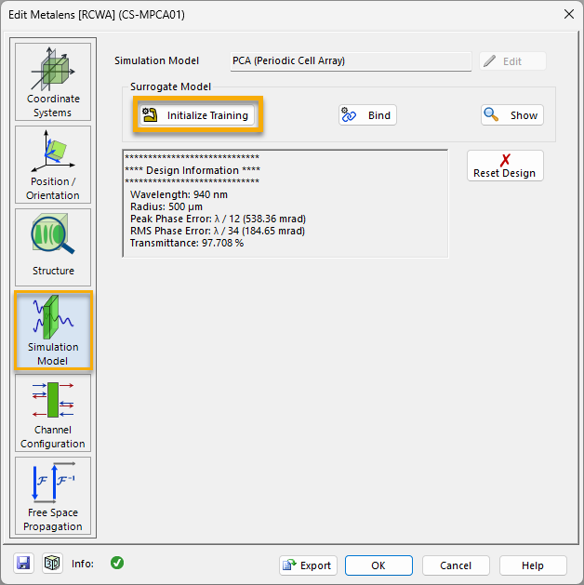Confirm the dialog with OK

[378, 565]
